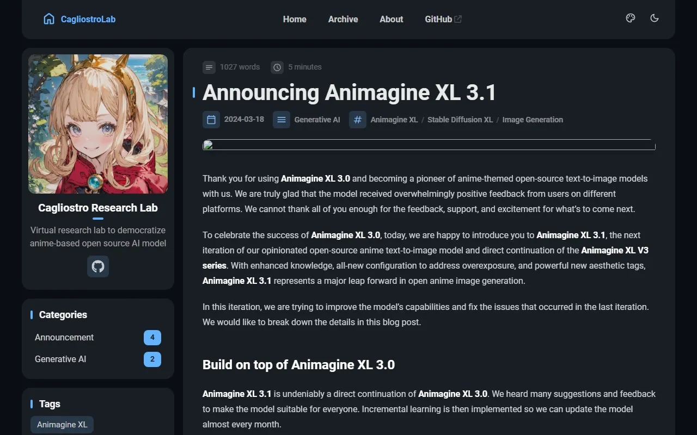The width and height of the screenshot is (697, 435).
Task: Click the Cagliostro Research Lab avatar image
Action: (97, 123)
